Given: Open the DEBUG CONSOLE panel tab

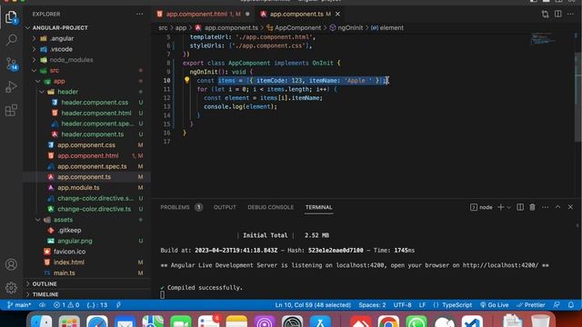Looking at the screenshot, I should tap(270, 207).
